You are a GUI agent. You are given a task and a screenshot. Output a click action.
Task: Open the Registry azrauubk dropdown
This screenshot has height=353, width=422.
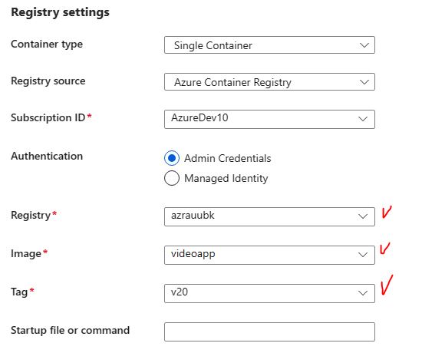pyautogui.click(x=269, y=216)
